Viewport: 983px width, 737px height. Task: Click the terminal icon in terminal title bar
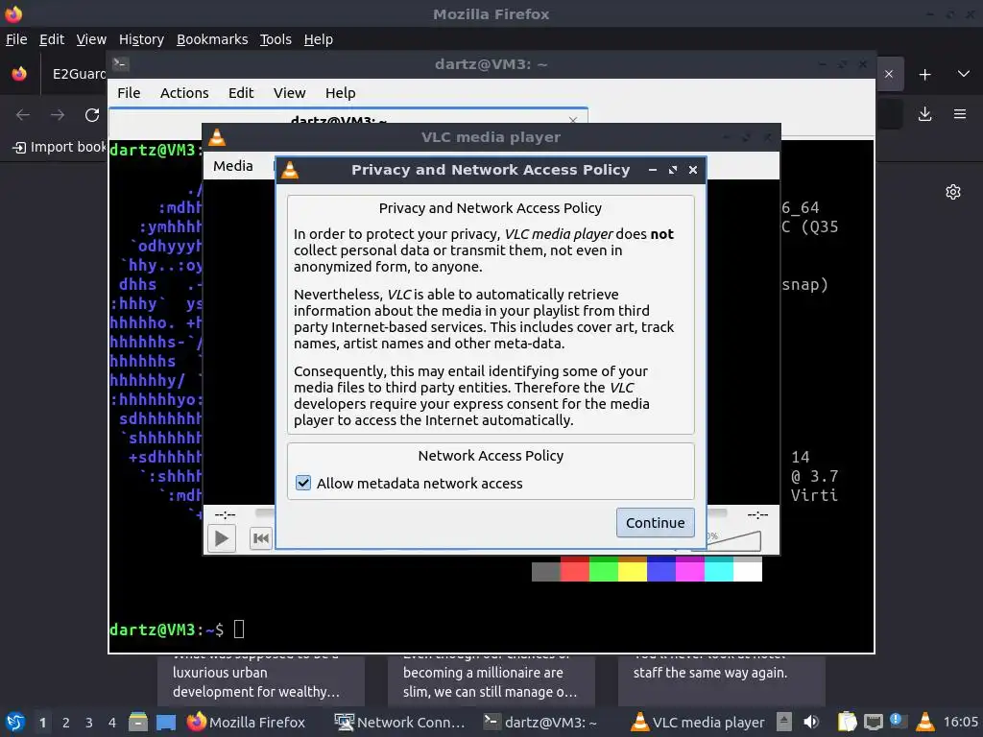tap(120, 63)
